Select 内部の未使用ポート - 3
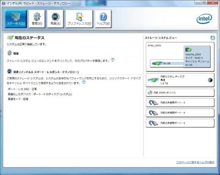Image resolution: width=220 pixels, height=175 pixels. 180,103
